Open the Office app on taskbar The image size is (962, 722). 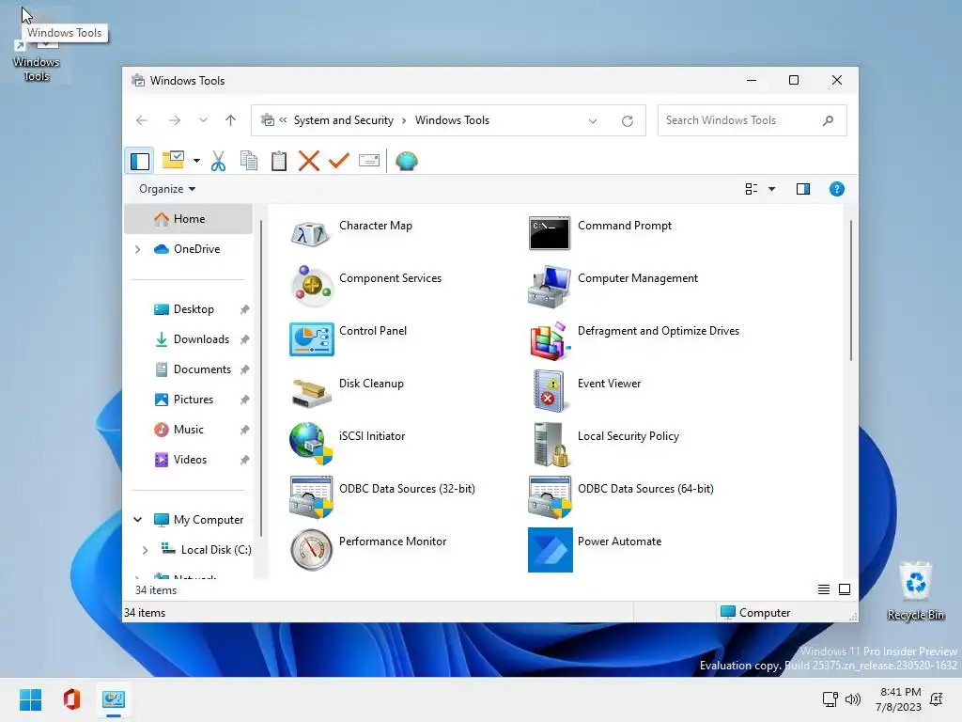coord(71,699)
